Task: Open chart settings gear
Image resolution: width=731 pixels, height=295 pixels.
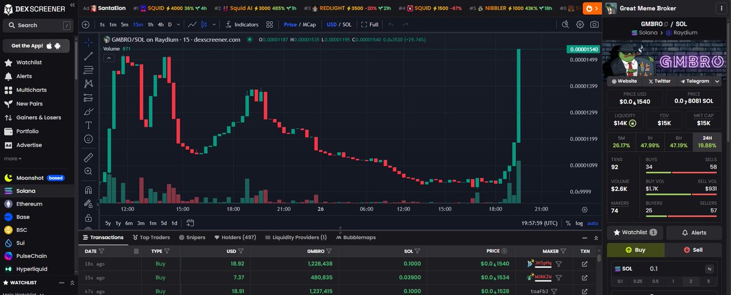Action: [580, 24]
